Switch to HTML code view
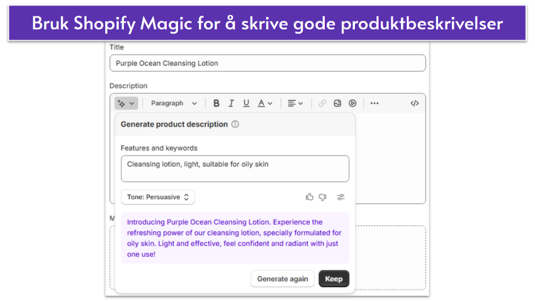Image resolution: width=535 pixels, height=301 pixels. [x=414, y=103]
